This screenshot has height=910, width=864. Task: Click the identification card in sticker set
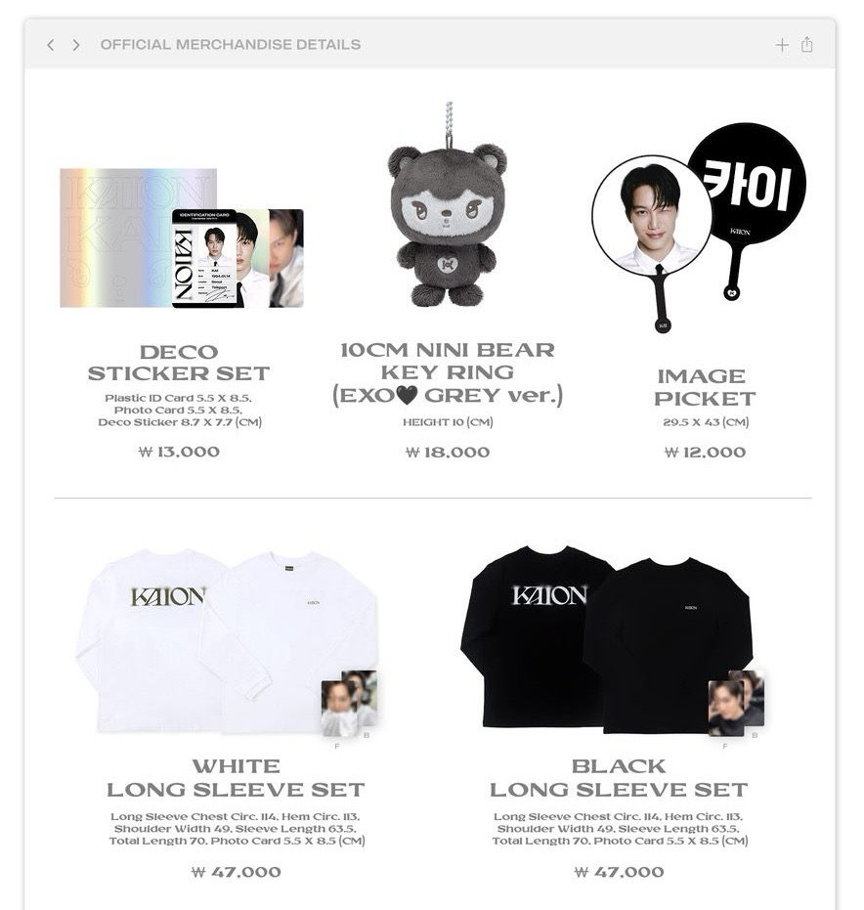205,258
